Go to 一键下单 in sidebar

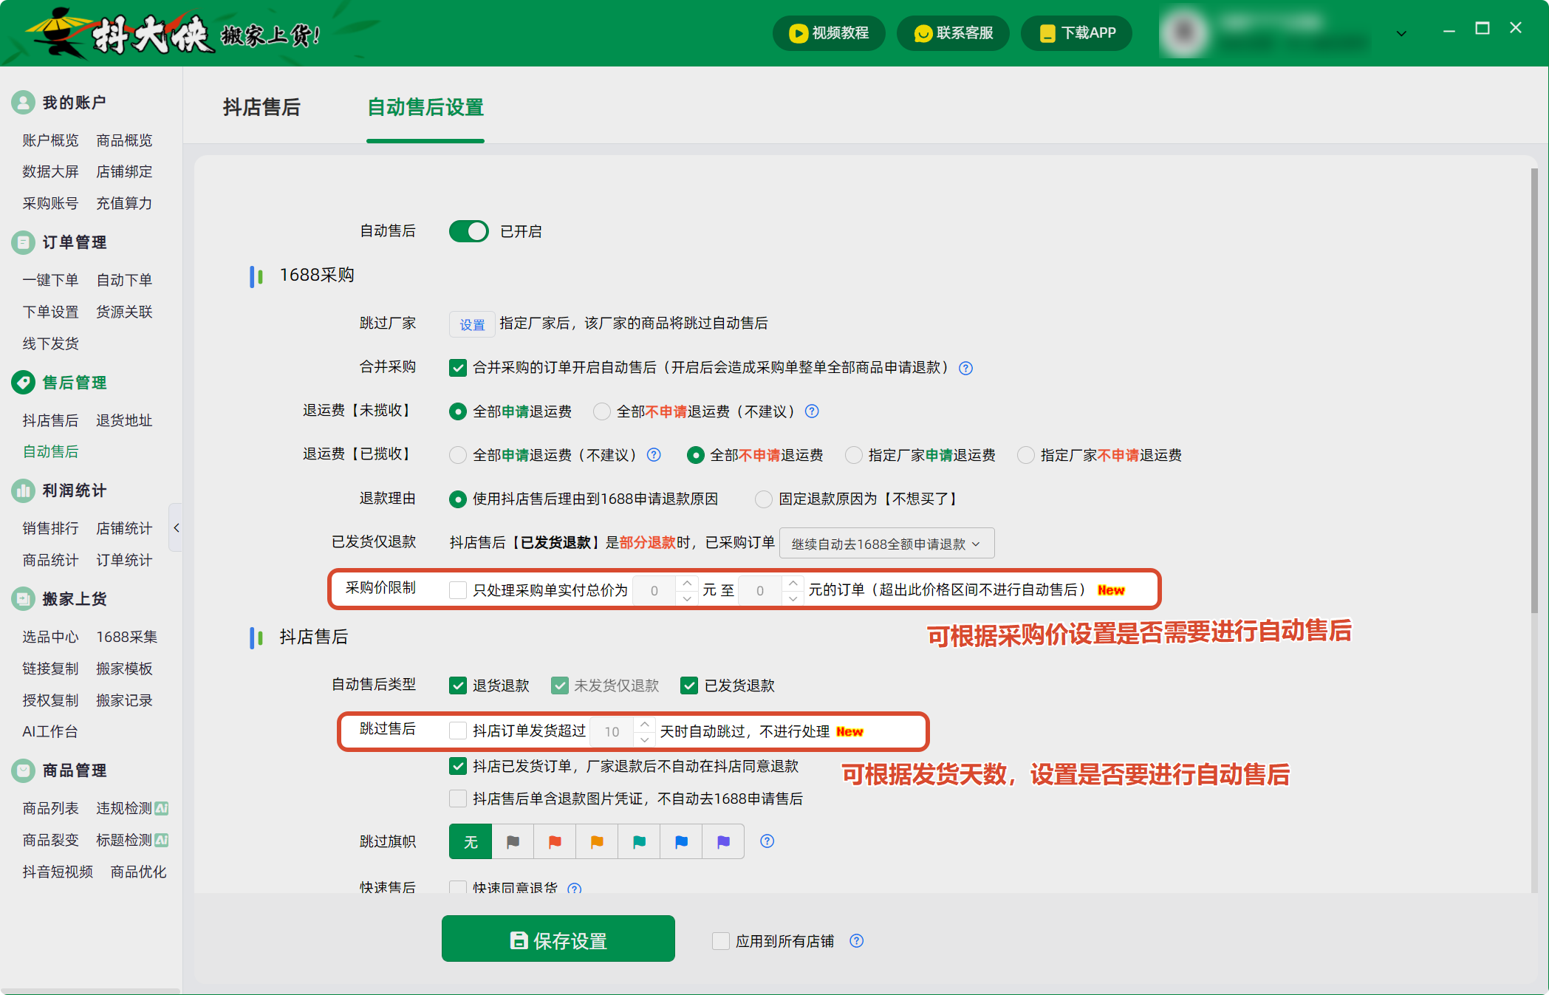coord(50,280)
